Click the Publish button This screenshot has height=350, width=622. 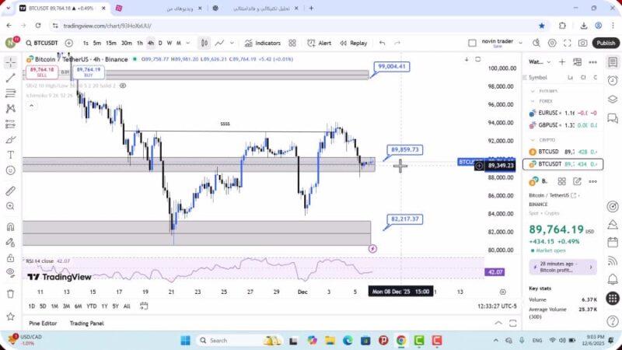pyautogui.click(x=605, y=43)
